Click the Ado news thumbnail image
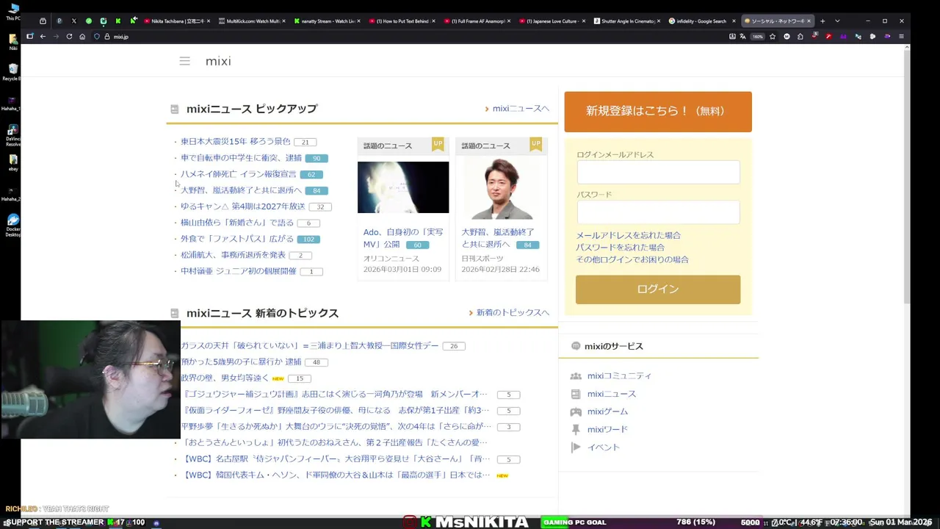The height and width of the screenshot is (529, 940). click(403, 187)
